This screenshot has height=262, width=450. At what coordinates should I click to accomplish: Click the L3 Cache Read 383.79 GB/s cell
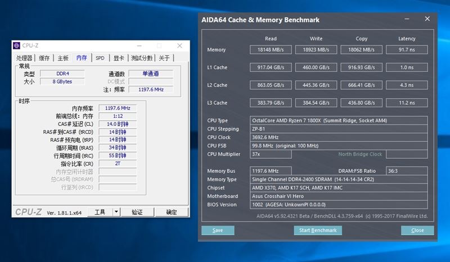click(271, 103)
